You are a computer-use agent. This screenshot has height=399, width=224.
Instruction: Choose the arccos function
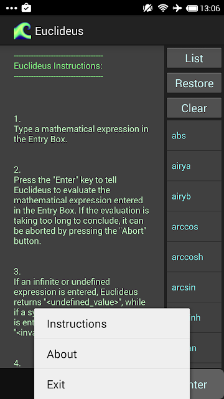(194, 226)
